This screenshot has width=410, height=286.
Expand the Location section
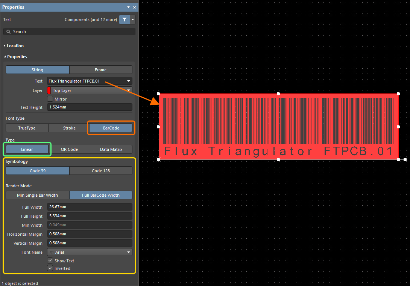pos(5,46)
